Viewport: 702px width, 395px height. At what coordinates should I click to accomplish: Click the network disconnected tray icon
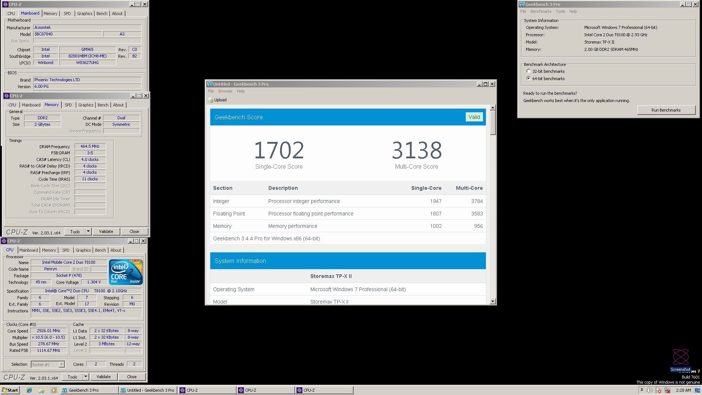coord(667,390)
